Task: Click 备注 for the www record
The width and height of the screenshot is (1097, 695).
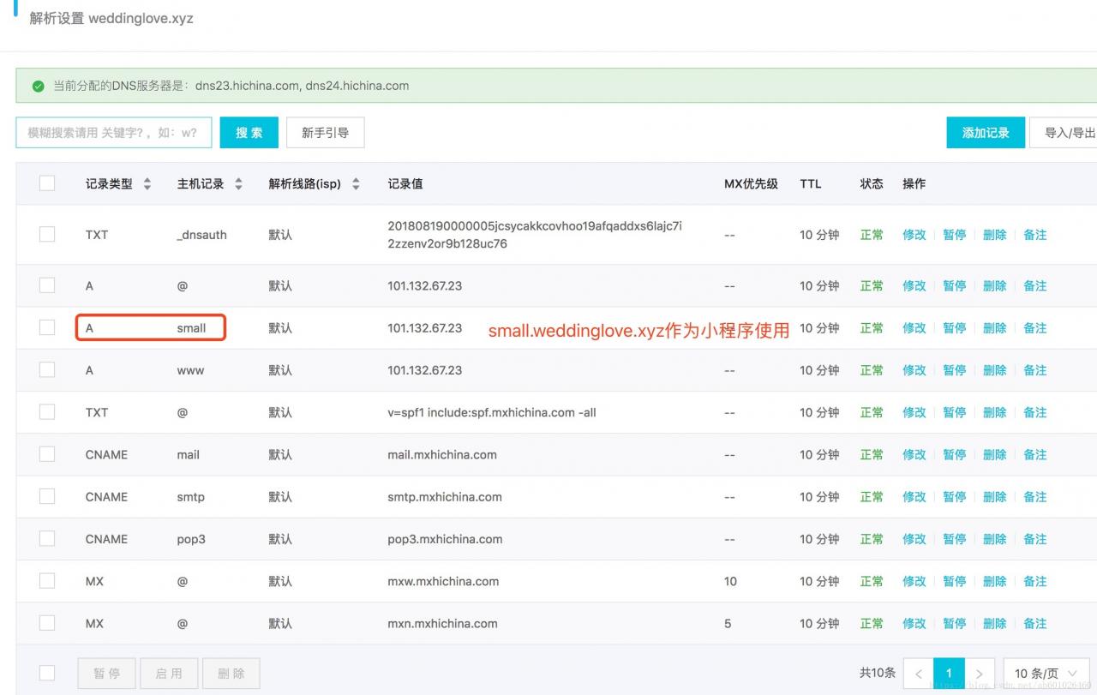Action: point(1035,370)
